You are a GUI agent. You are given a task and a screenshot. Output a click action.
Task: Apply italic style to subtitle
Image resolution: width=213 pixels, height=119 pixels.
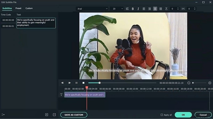pyautogui.click(x=138, y=9)
